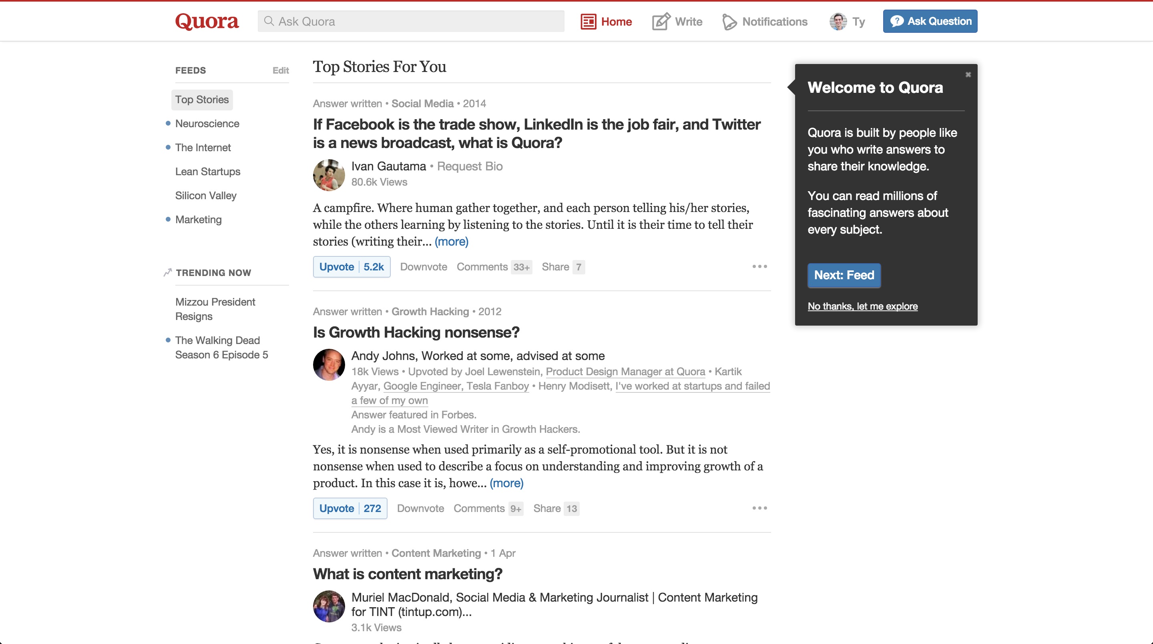
Task: Open the Lean Startups feed
Action: [x=208, y=172]
